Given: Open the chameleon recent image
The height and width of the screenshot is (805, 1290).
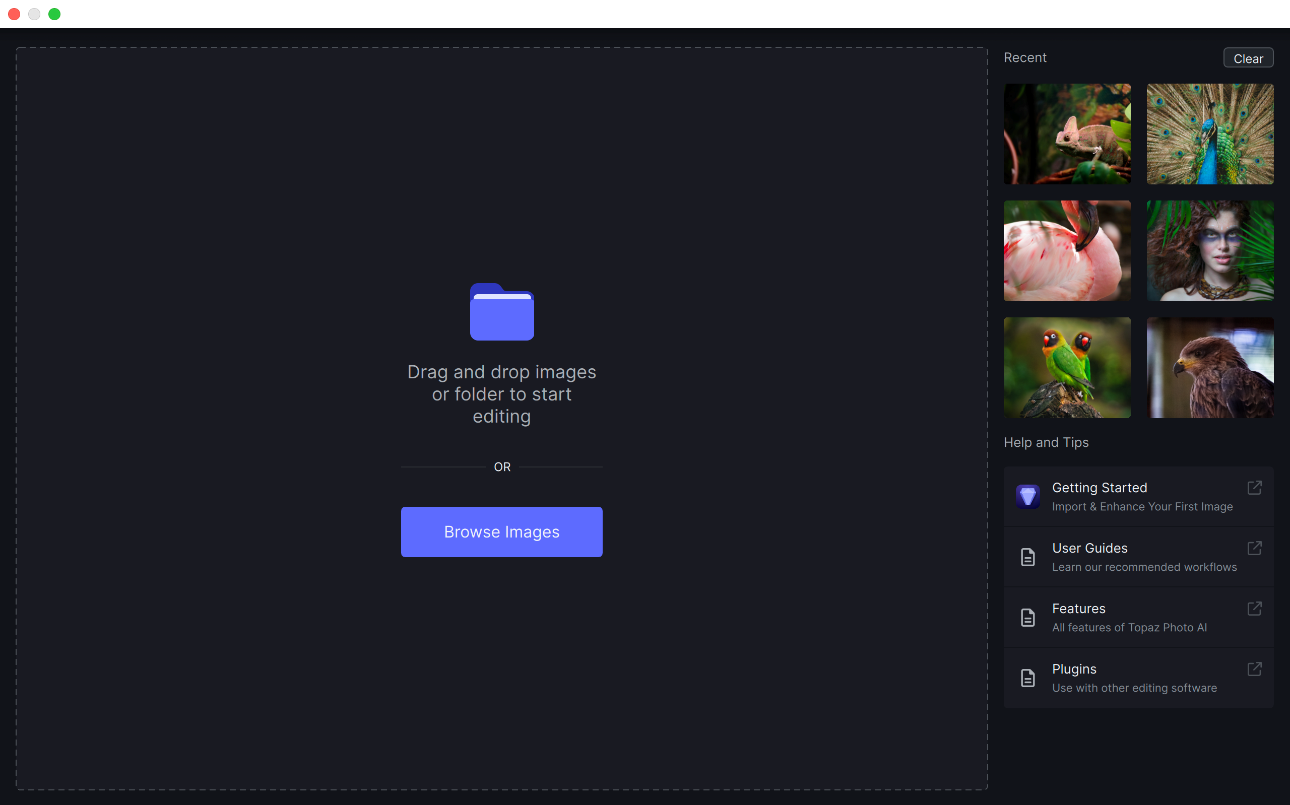Looking at the screenshot, I should tap(1067, 134).
